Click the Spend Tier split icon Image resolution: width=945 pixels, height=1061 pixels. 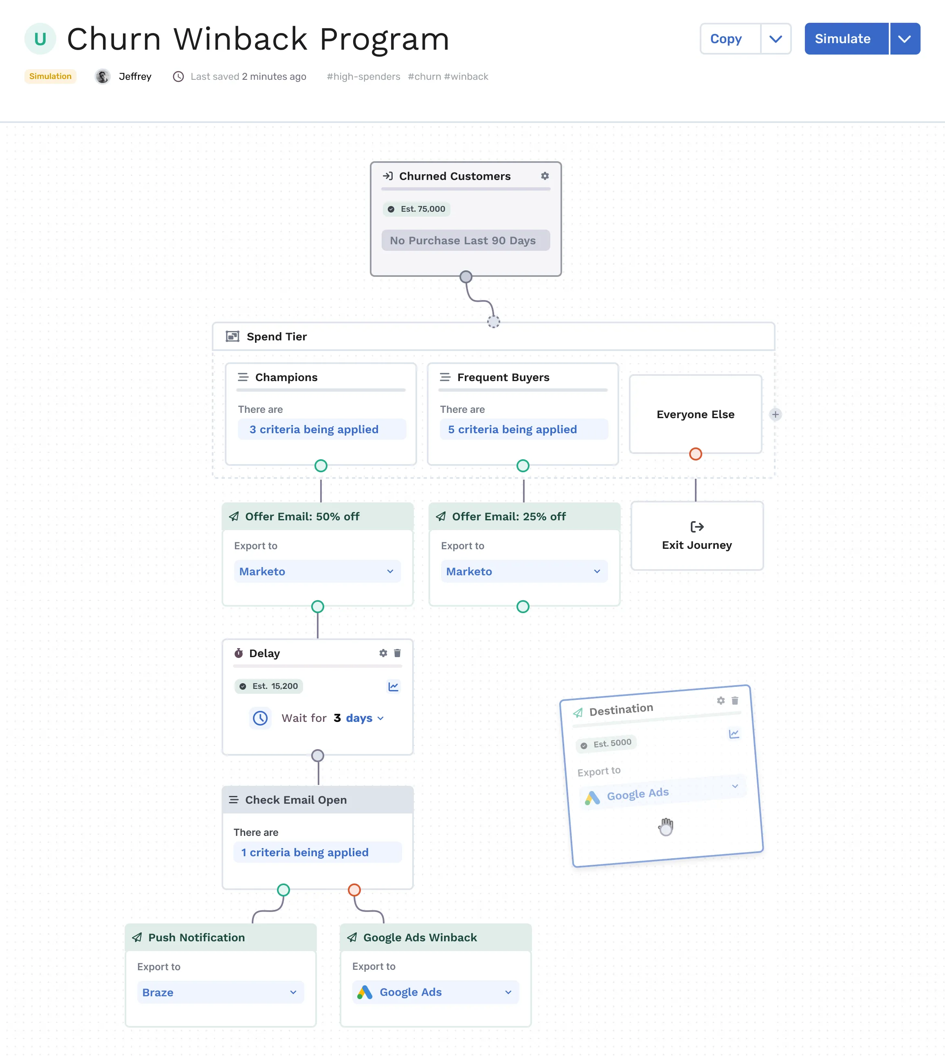[233, 336]
